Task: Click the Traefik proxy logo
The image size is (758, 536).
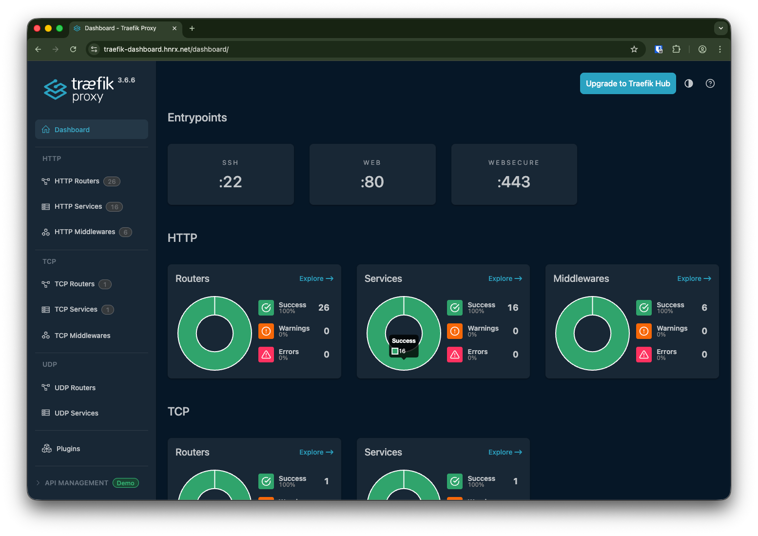Action: point(79,89)
